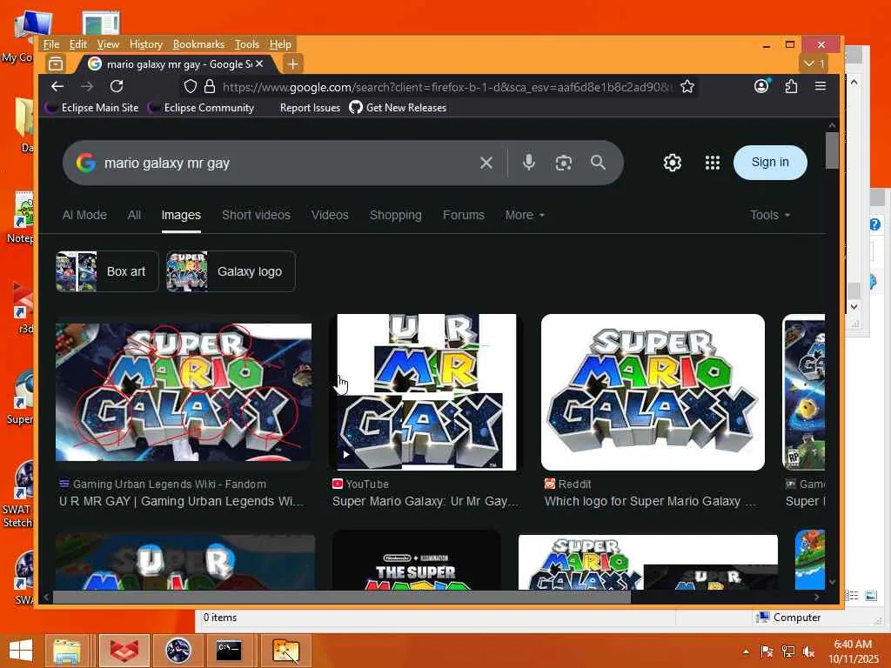The width and height of the screenshot is (891, 668).
Task: Open the Command Prompt taskbar icon
Action: pos(229,651)
